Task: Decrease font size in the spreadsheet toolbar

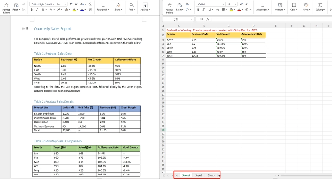Action: (x=247, y=4)
